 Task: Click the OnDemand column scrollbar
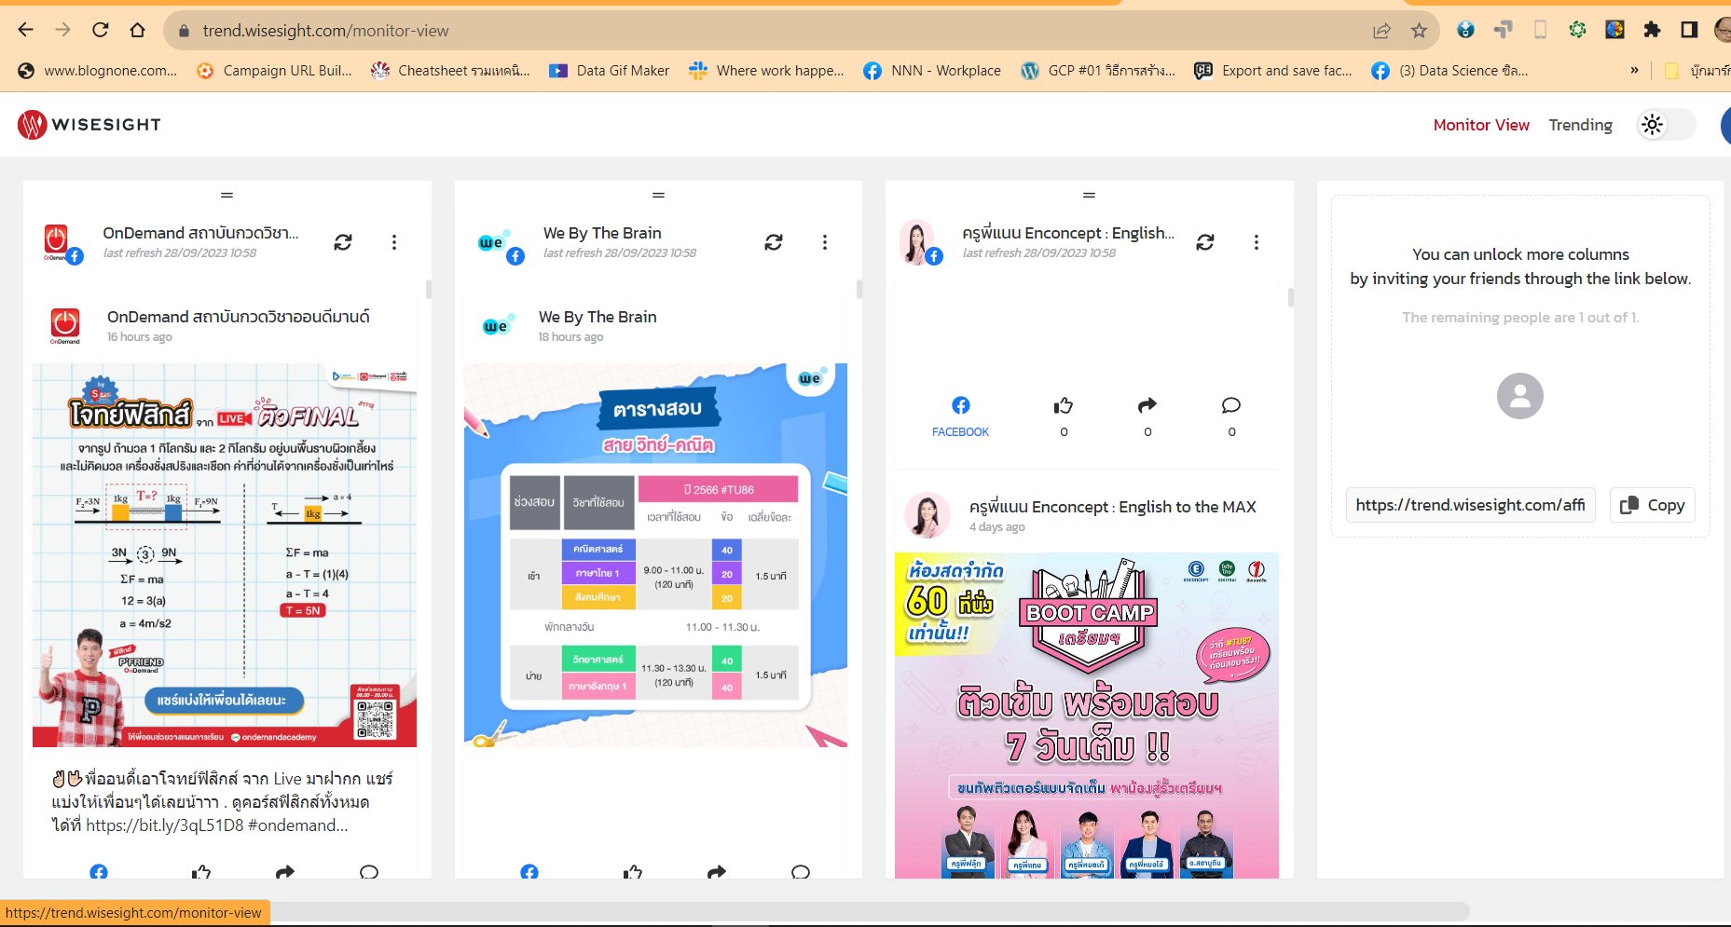coord(429,289)
